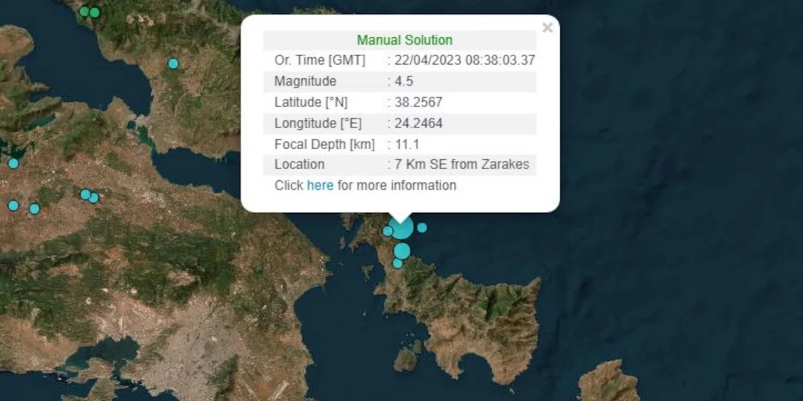Viewport: 803px width, 401px height.
Task: Click the left marker of the bottom-left cyan pair
Action: (13, 205)
